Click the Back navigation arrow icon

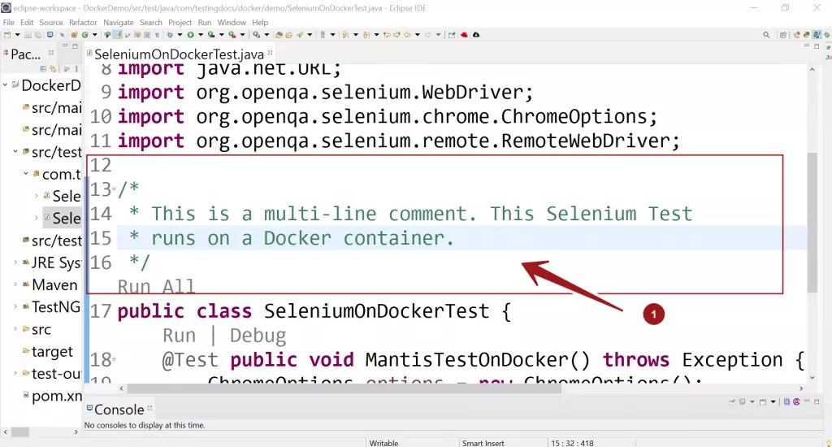point(407,34)
